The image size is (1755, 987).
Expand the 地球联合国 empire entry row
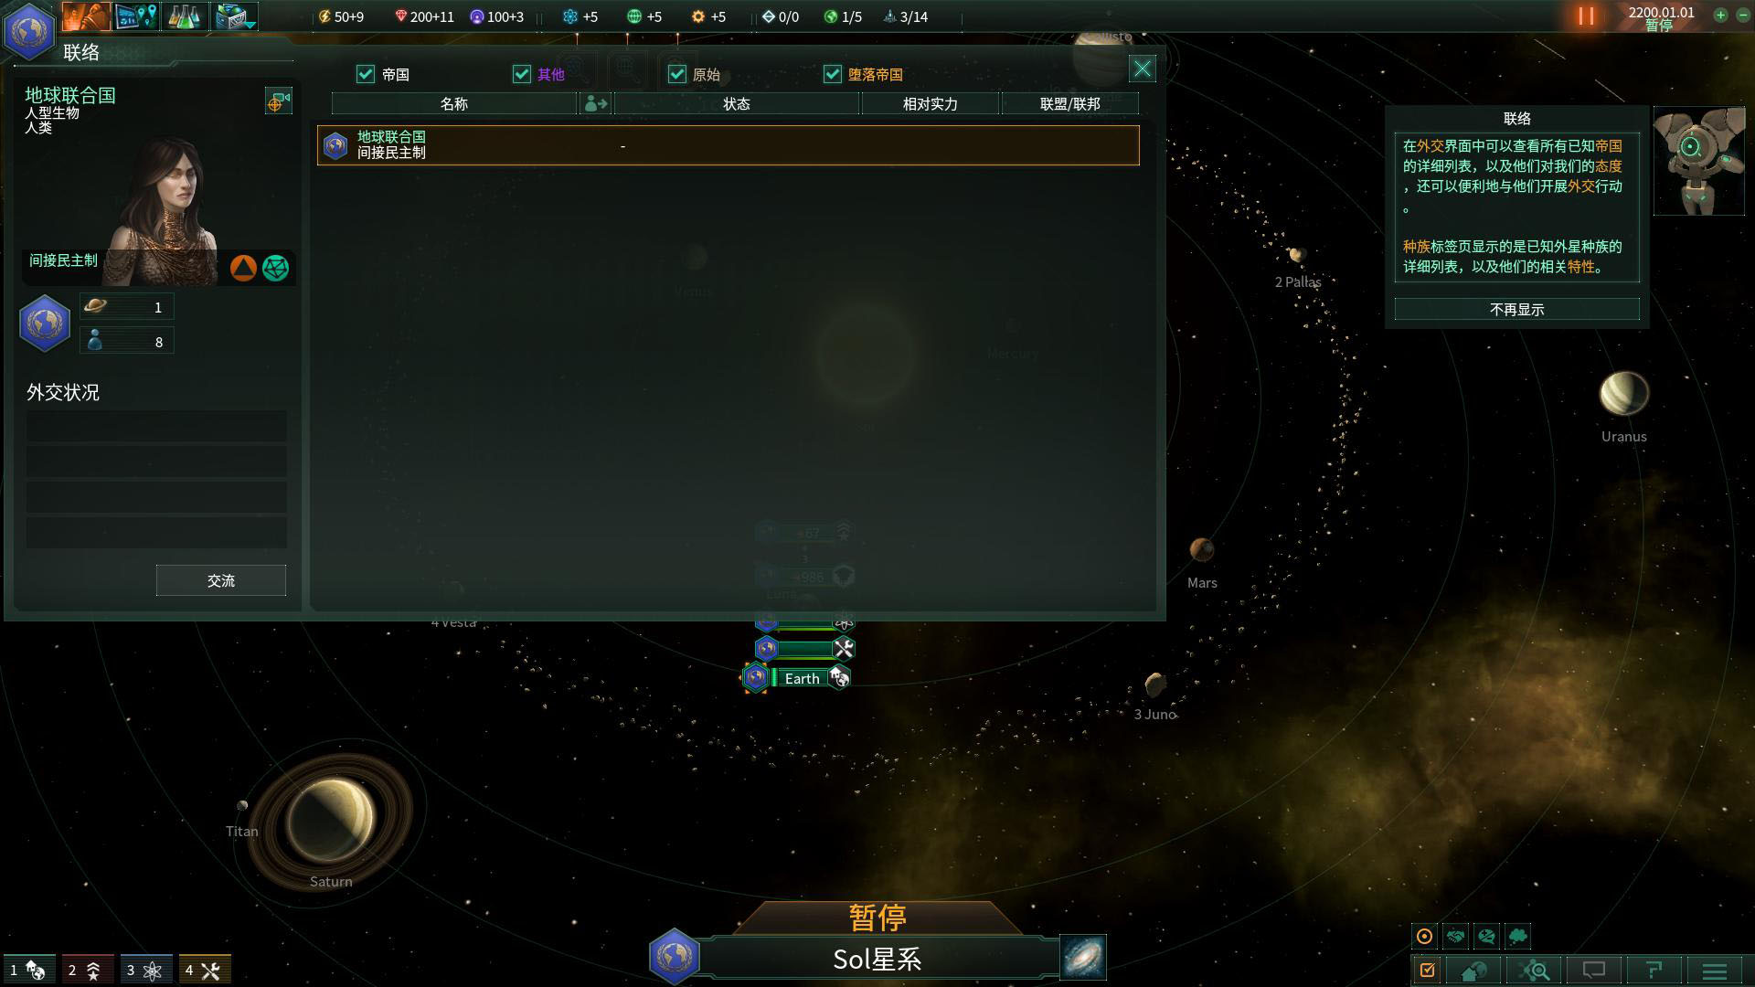point(726,144)
